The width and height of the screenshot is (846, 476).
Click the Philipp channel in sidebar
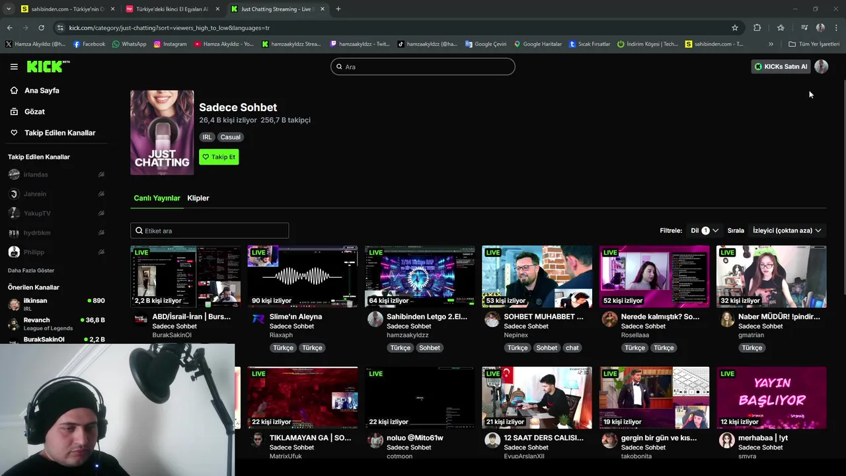coord(56,252)
